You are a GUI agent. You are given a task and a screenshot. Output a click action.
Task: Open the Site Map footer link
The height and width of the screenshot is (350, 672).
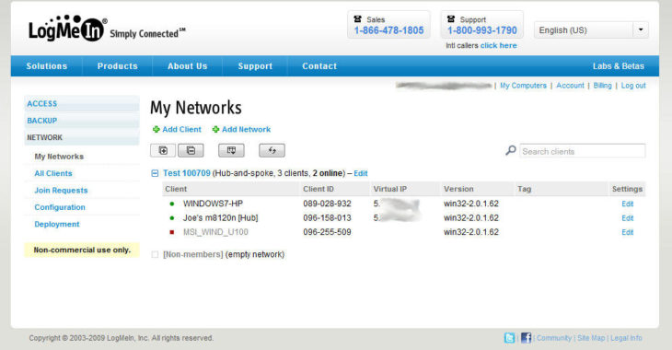(x=591, y=338)
